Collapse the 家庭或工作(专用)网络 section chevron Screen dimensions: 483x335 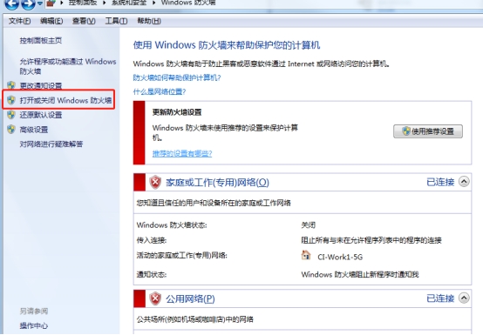coord(464,182)
